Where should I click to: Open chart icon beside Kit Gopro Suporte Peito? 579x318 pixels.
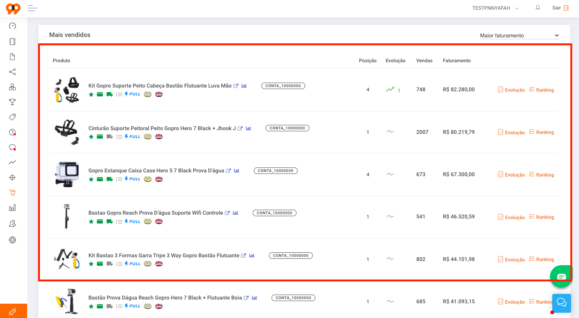pos(244,86)
